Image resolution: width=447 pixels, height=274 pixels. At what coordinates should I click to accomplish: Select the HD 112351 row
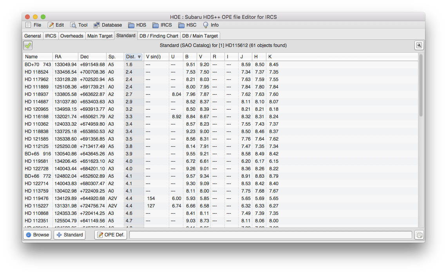pyautogui.click(x=220, y=221)
